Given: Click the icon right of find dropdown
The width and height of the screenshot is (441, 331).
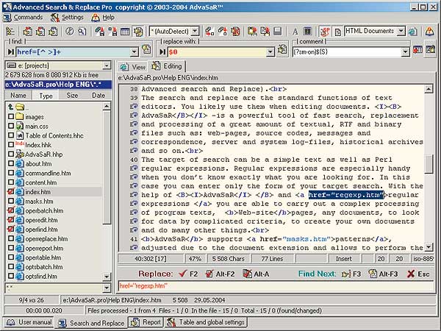Looking at the screenshot, I should (146, 49).
